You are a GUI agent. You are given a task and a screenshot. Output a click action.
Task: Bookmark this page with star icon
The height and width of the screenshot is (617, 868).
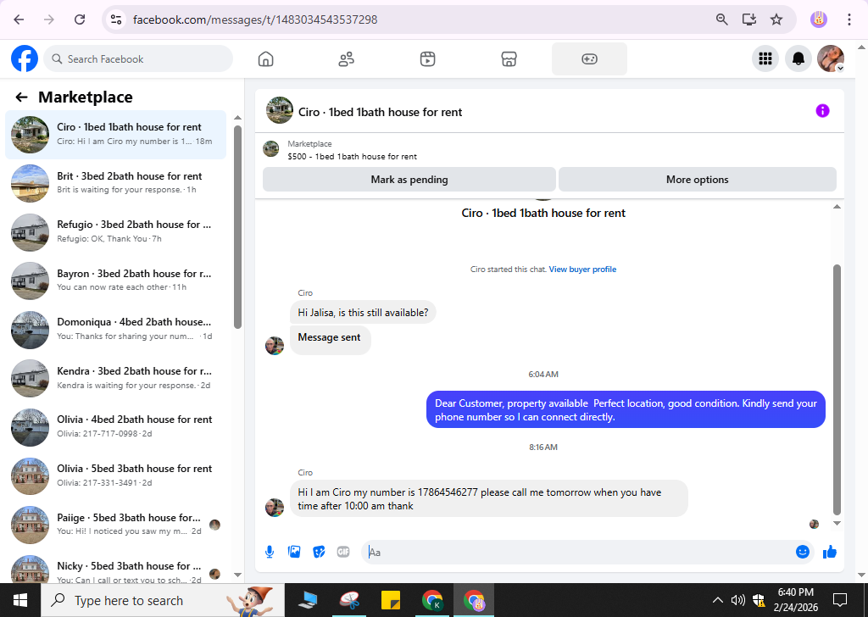[776, 19]
